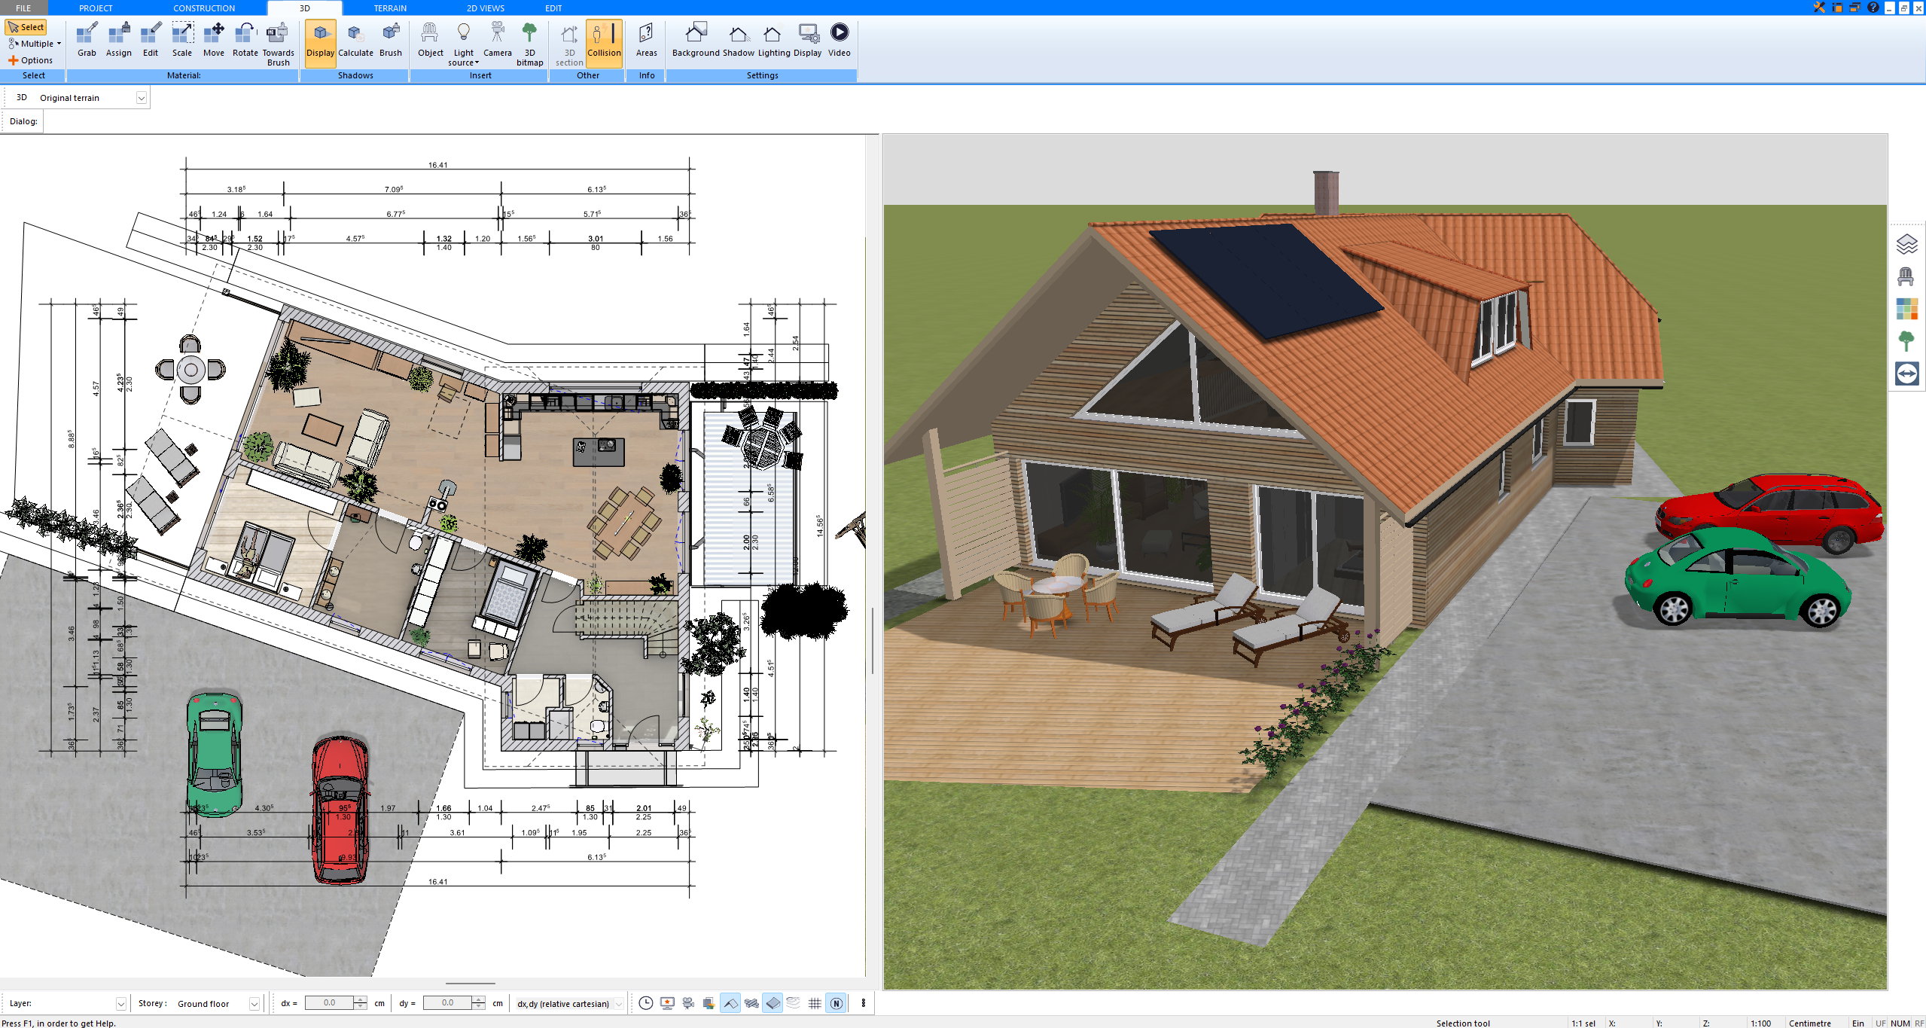
Task: Click the 3D section tool
Action: (x=569, y=44)
